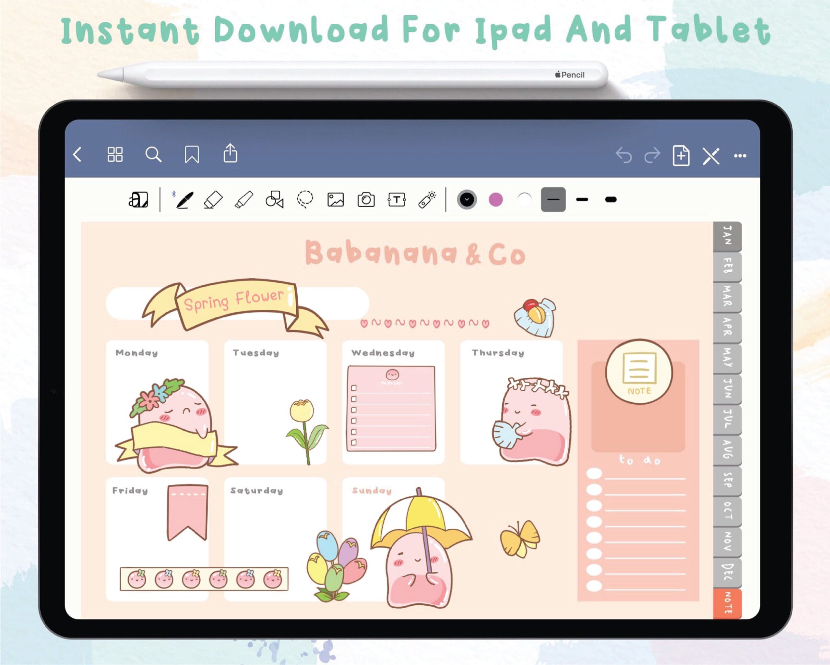Undo the last action
This screenshot has height=665, width=830.
[x=624, y=156]
